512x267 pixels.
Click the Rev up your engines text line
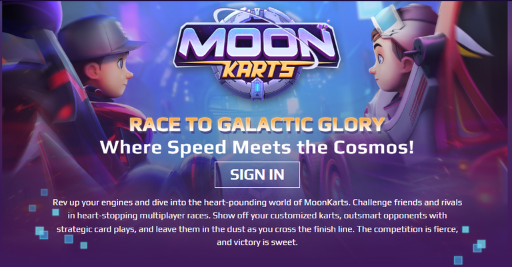257,202
